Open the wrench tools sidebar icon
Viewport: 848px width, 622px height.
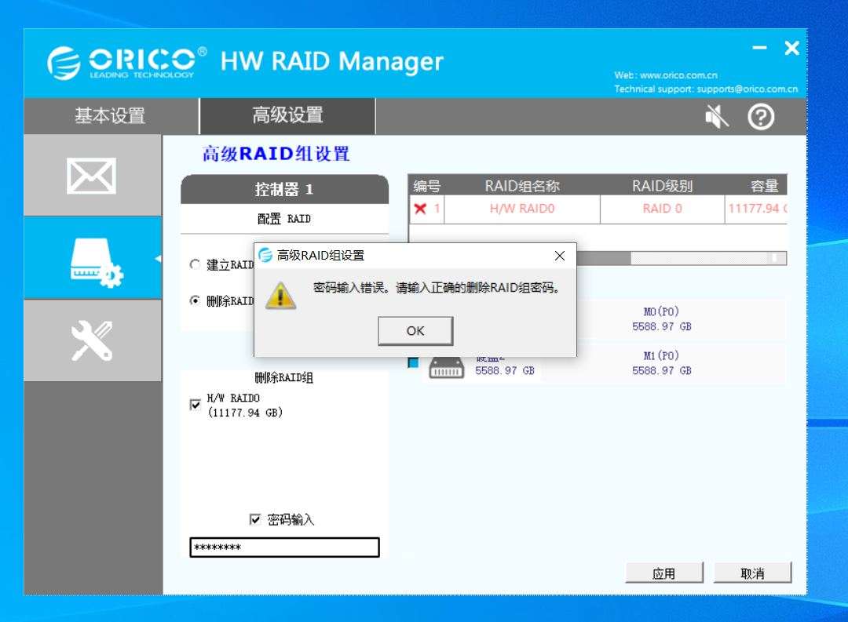coord(92,340)
